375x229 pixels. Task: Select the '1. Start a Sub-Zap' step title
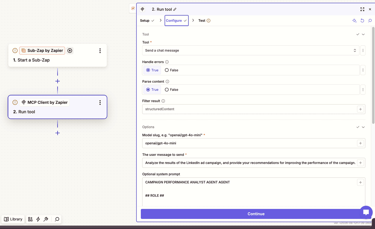32,60
